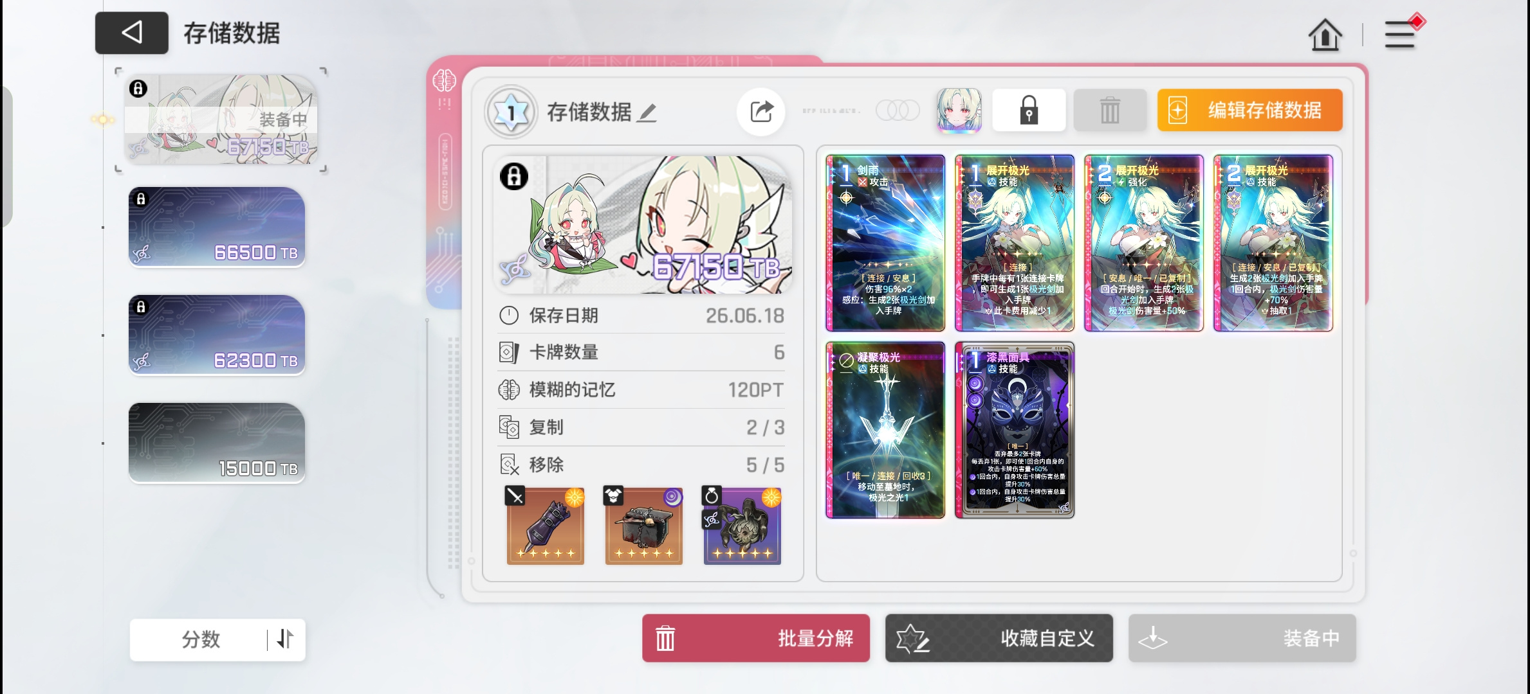Click the blurred memory brain icon
Image resolution: width=1530 pixels, height=694 pixels.
(509, 389)
